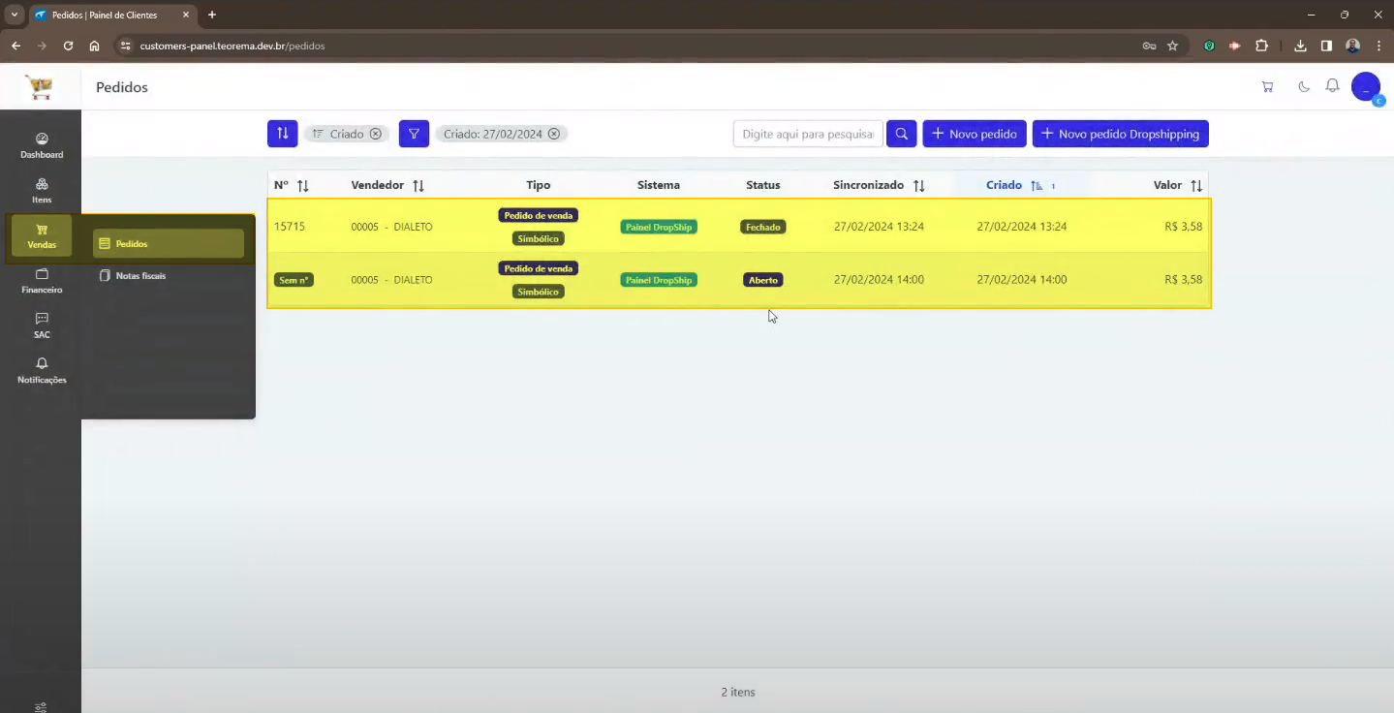The image size is (1394, 713).
Task: Open Notificações in the sidebar
Action: tap(42, 371)
